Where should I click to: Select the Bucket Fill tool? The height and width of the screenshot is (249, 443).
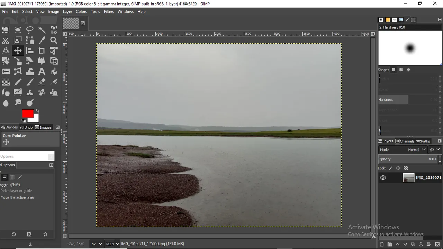pos(54,72)
